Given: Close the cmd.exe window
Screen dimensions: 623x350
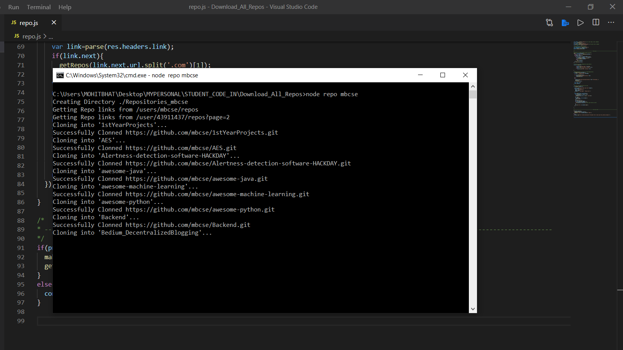Looking at the screenshot, I should [x=465, y=75].
